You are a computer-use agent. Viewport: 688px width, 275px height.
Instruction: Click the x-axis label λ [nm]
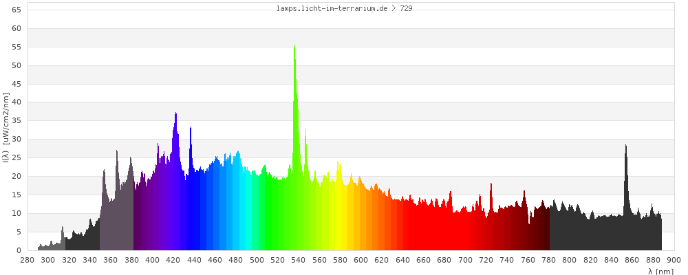pyautogui.click(x=660, y=271)
